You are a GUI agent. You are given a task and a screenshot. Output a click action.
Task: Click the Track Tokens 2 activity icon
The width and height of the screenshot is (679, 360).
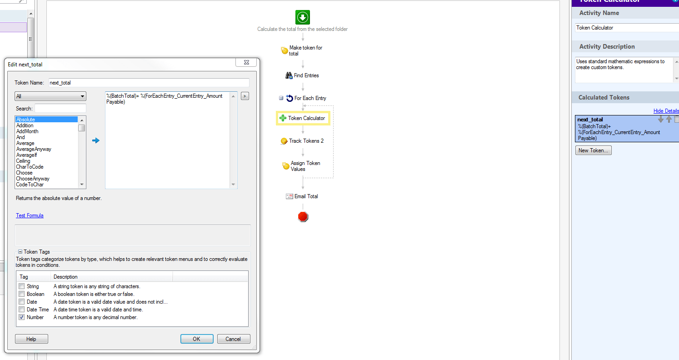[x=284, y=141]
